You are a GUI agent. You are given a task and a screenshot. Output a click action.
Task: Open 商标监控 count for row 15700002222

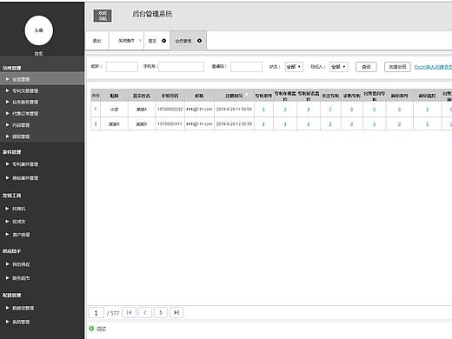pos(427,110)
